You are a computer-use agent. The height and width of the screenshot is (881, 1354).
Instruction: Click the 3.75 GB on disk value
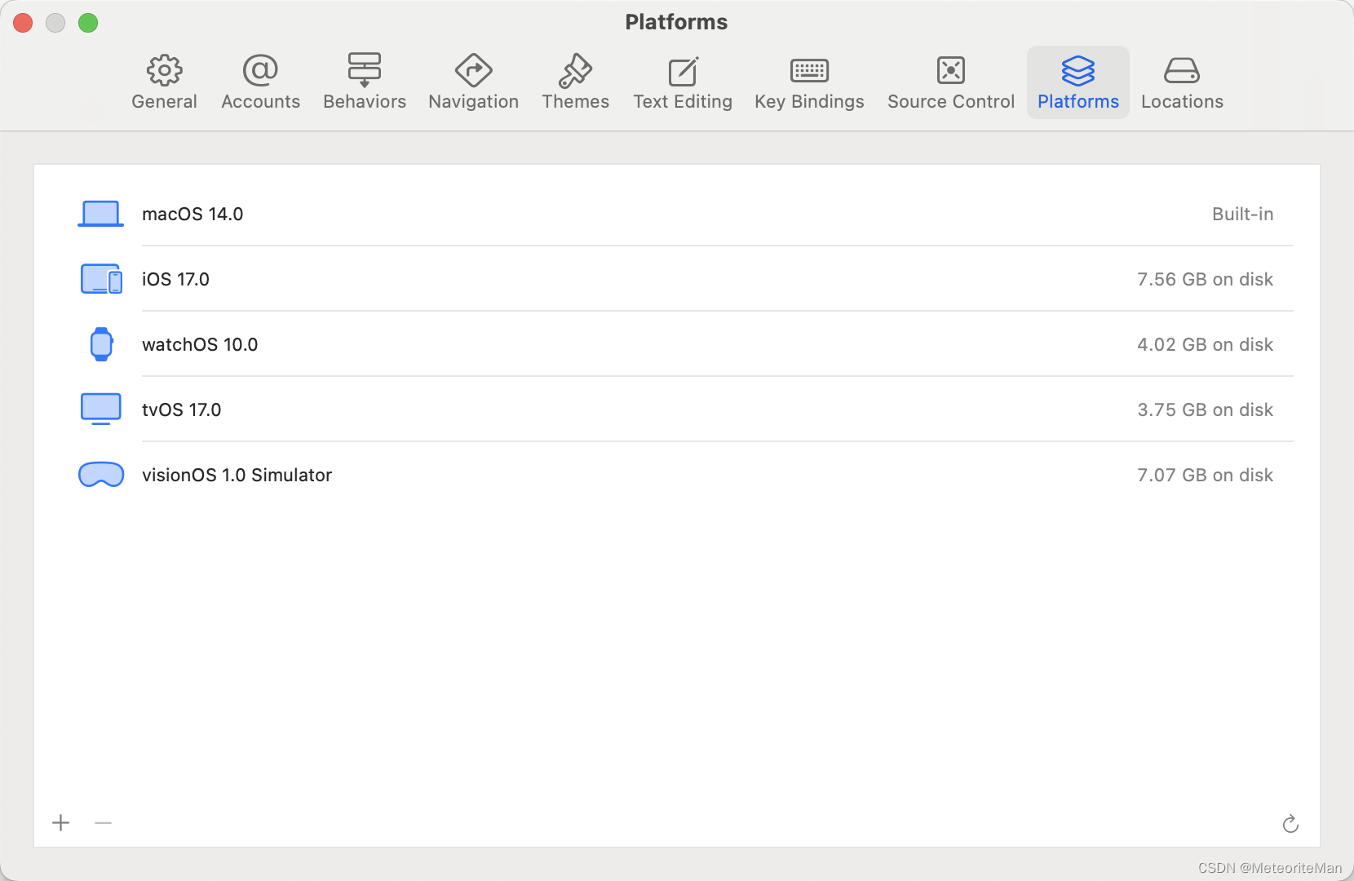[x=1205, y=410]
